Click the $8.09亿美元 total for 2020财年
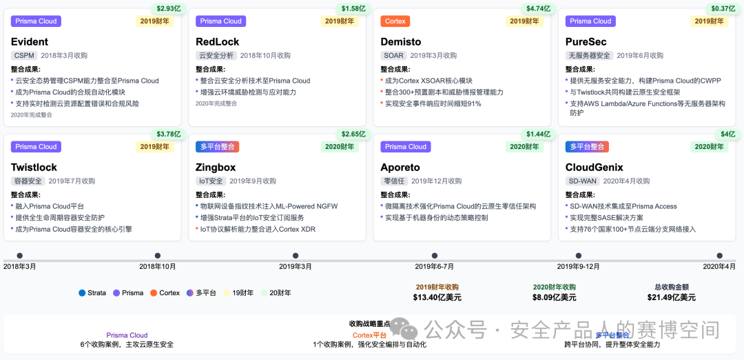Screen dimensions: 744x360 point(554,297)
